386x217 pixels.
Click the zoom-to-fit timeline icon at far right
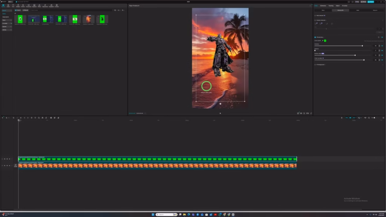point(383,118)
